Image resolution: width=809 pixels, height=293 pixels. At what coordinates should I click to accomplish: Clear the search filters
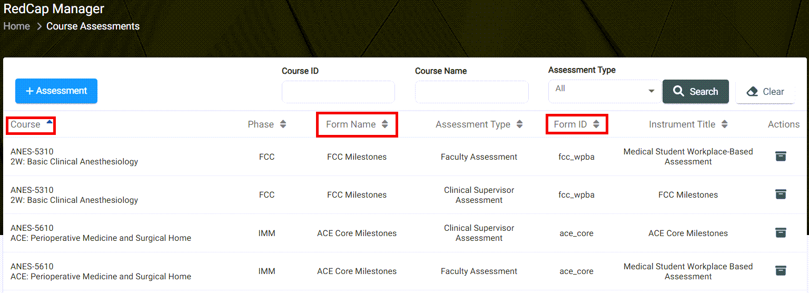(x=765, y=92)
